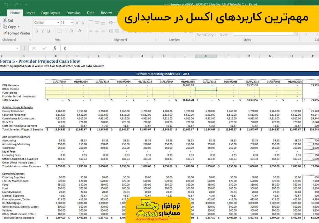Click the Cut scissors button
This screenshot has width=319, height=223.
pyautogui.click(x=8, y=20)
